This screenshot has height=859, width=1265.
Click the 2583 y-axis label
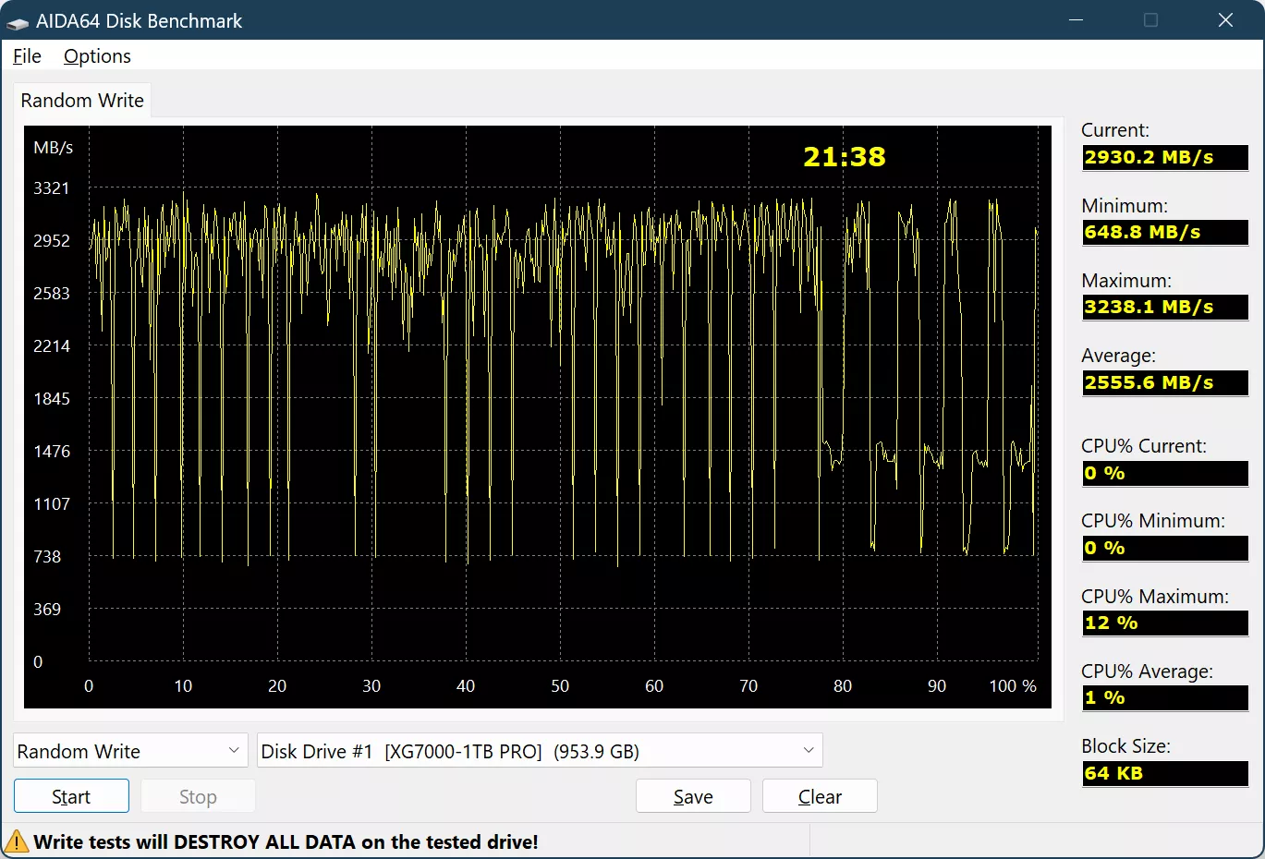tap(52, 294)
